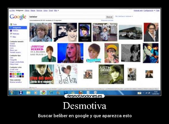Filter by Cara image type
169x124 pixels.
point(11,58)
